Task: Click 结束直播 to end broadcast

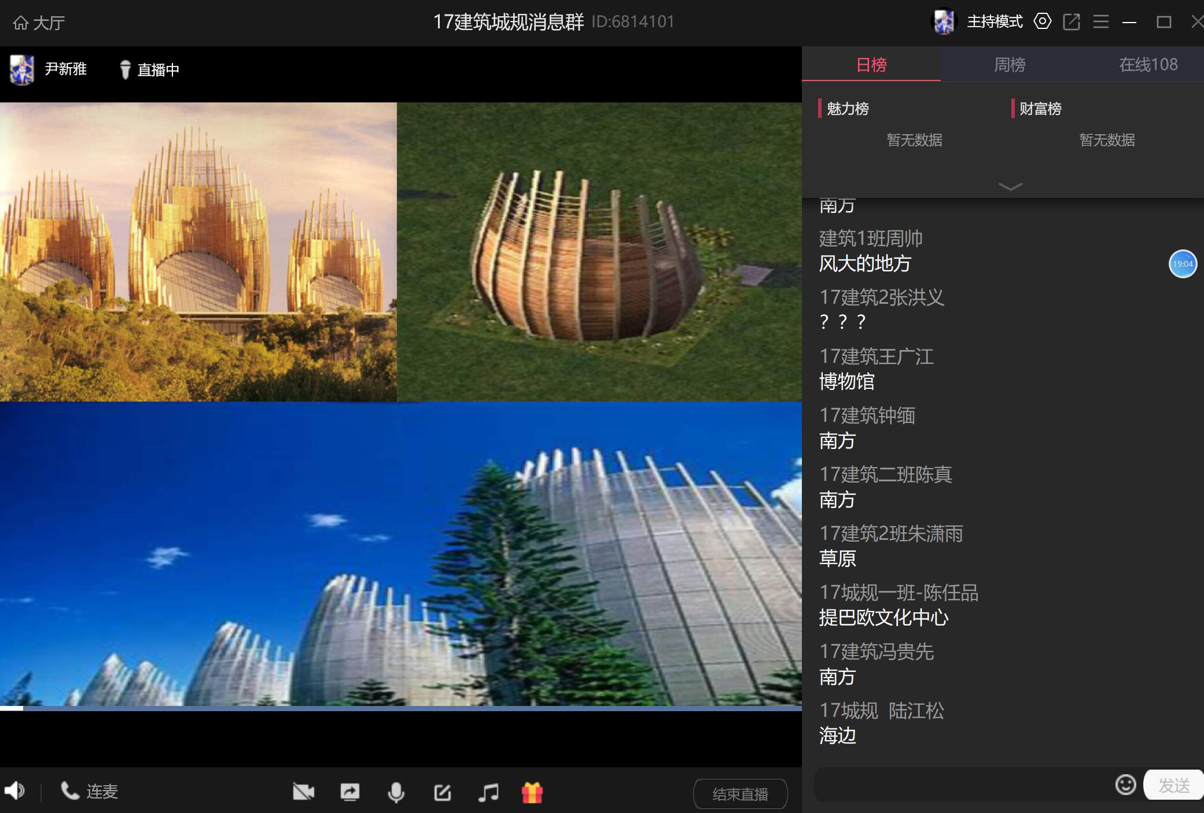Action: point(740,794)
